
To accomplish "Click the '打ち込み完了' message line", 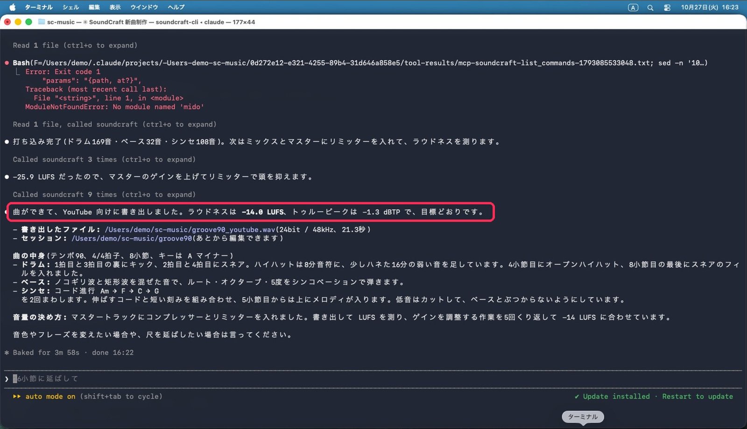I will coord(256,142).
